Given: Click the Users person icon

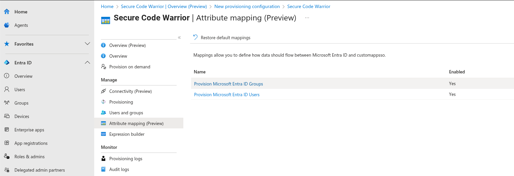Looking at the screenshot, I should pyautogui.click(x=7, y=90).
